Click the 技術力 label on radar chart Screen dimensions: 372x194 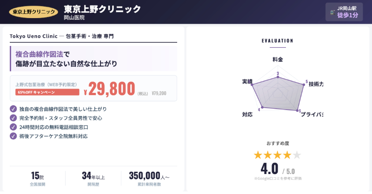coord(316,84)
